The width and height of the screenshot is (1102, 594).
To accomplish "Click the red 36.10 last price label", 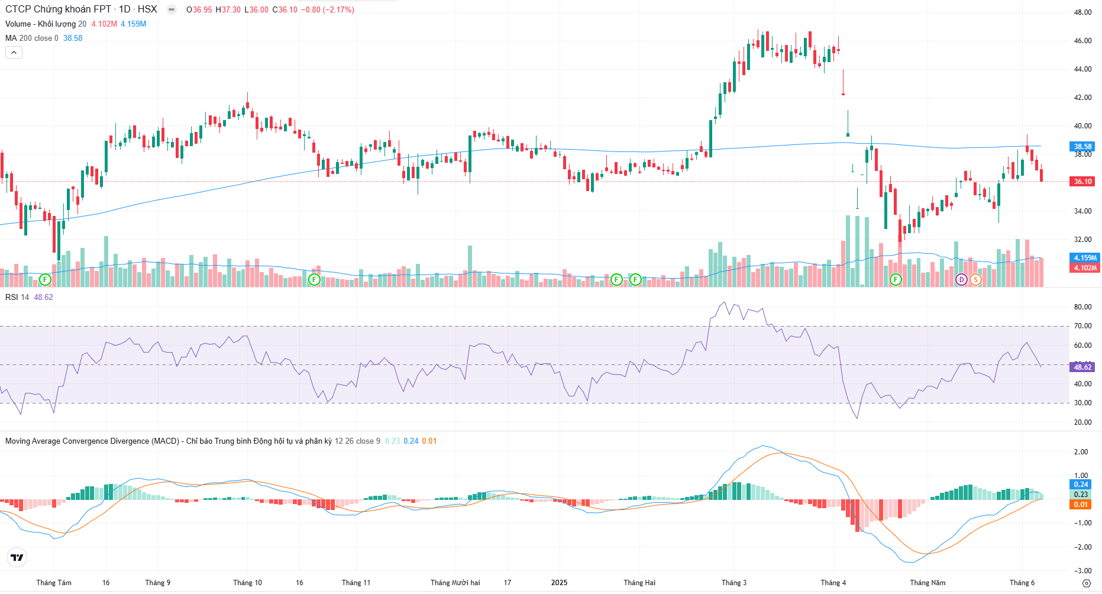I will click(1082, 182).
